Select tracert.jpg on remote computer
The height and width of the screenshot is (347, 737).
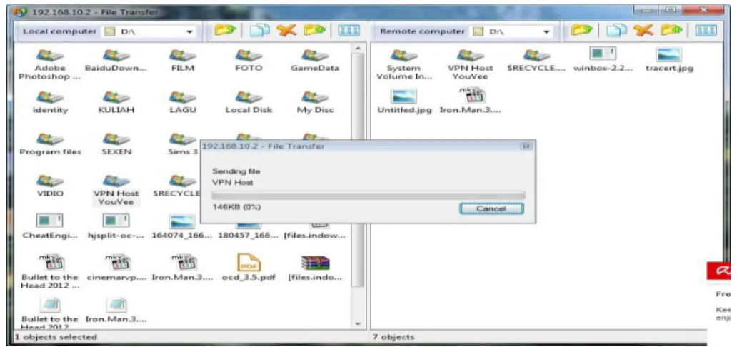(669, 60)
